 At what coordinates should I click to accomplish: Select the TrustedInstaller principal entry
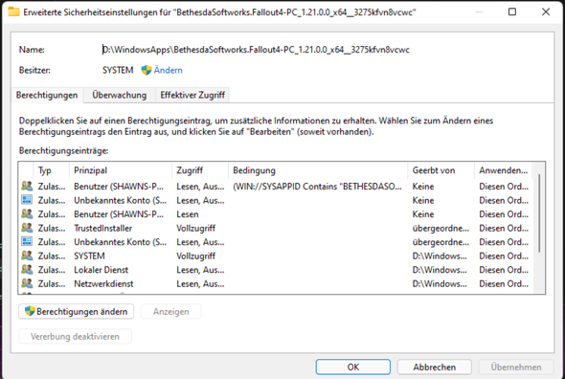102,228
